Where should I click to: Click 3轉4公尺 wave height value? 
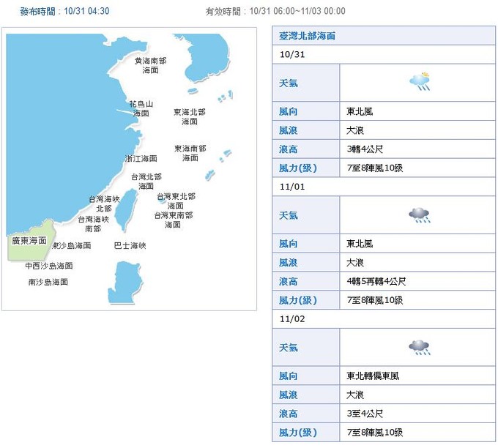pyautogui.click(x=365, y=149)
